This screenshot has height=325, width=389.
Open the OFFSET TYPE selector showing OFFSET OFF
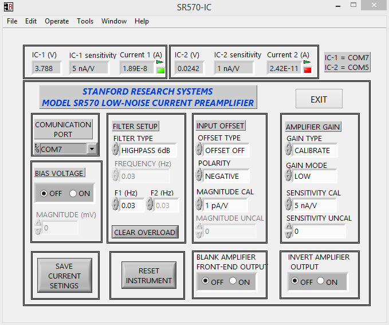tap(226, 150)
